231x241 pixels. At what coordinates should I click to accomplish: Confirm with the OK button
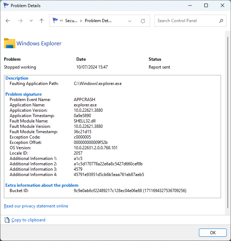[x=213, y=232]
